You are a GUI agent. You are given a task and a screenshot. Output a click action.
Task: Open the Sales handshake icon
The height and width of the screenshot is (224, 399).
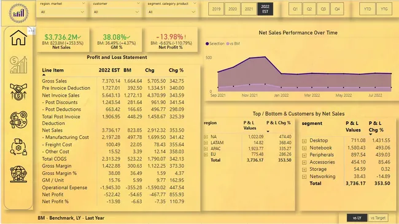coord(18,92)
